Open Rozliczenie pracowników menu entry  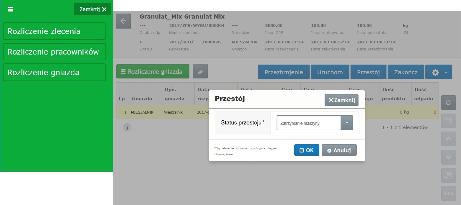[x=54, y=52]
